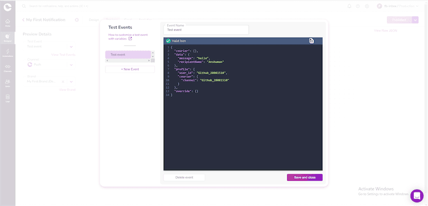Click Save and close button
Viewport: 428px width, 206px height.
pos(305,178)
